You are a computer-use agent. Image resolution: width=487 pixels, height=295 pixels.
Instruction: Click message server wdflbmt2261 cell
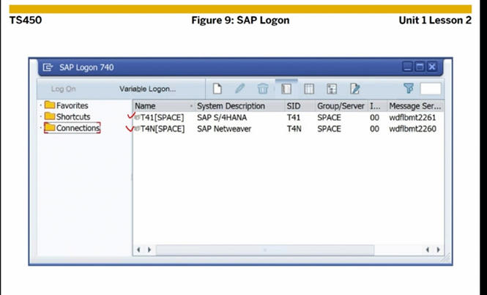(x=412, y=117)
